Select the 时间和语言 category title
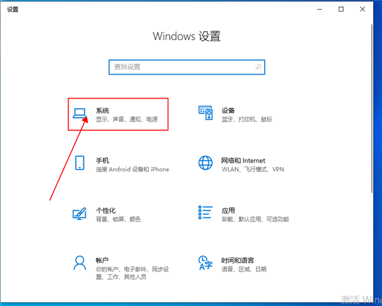Viewport: 382px width, 306px height. tap(237, 260)
